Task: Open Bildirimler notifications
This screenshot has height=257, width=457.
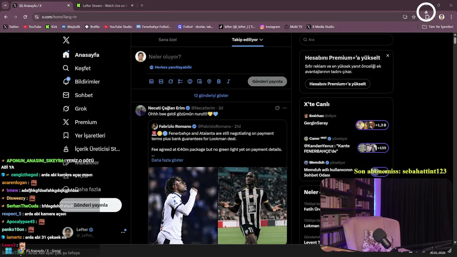Action: [x=81, y=82]
